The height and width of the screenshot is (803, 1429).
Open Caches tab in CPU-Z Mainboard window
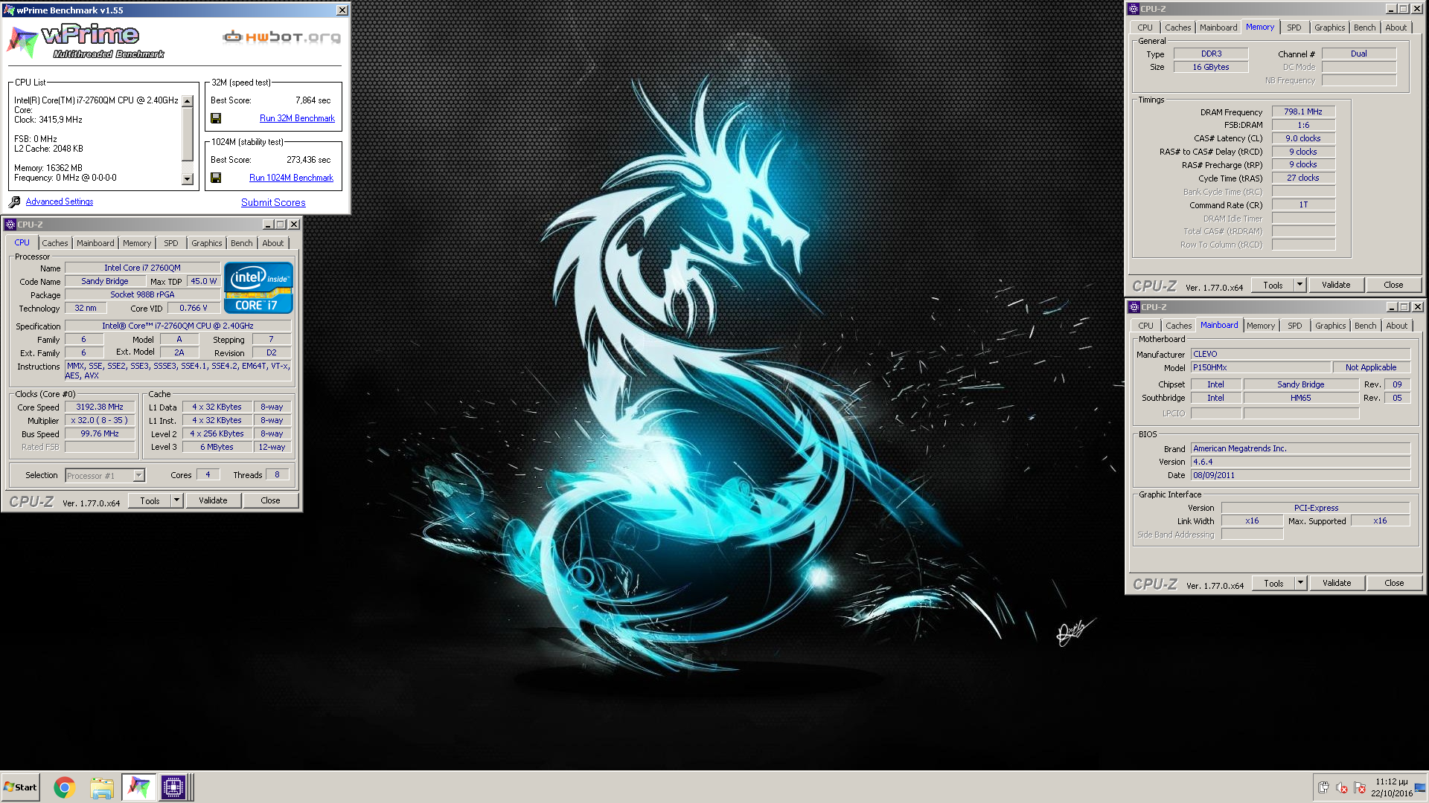click(1178, 326)
